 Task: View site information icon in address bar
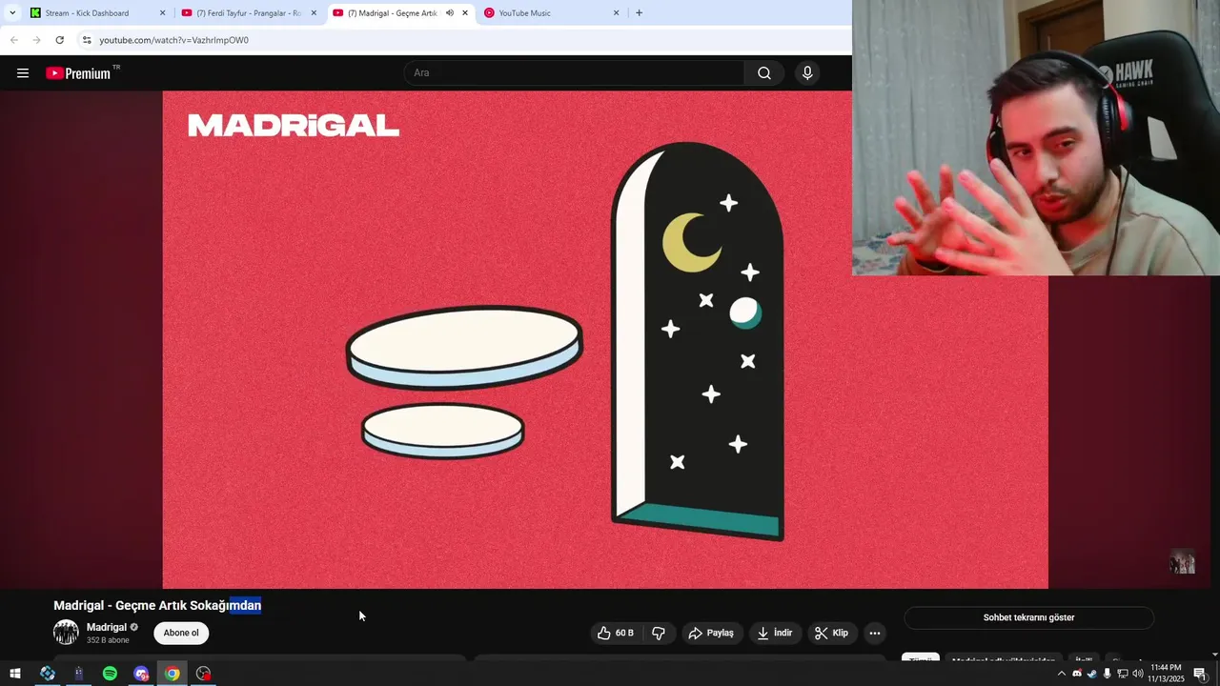point(87,40)
